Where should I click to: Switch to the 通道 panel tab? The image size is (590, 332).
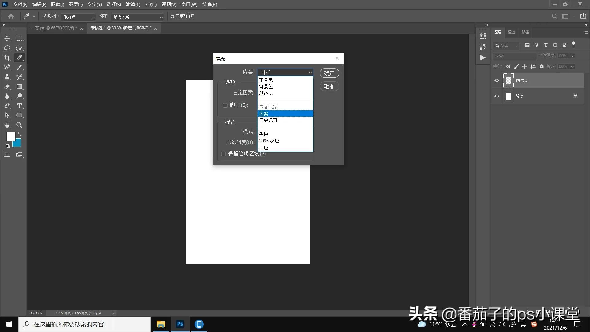pos(511,32)
